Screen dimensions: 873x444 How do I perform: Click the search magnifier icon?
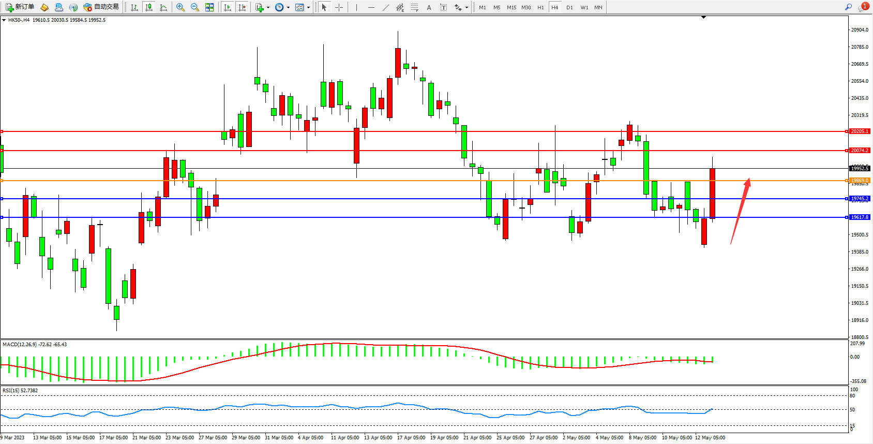point(848,7)
